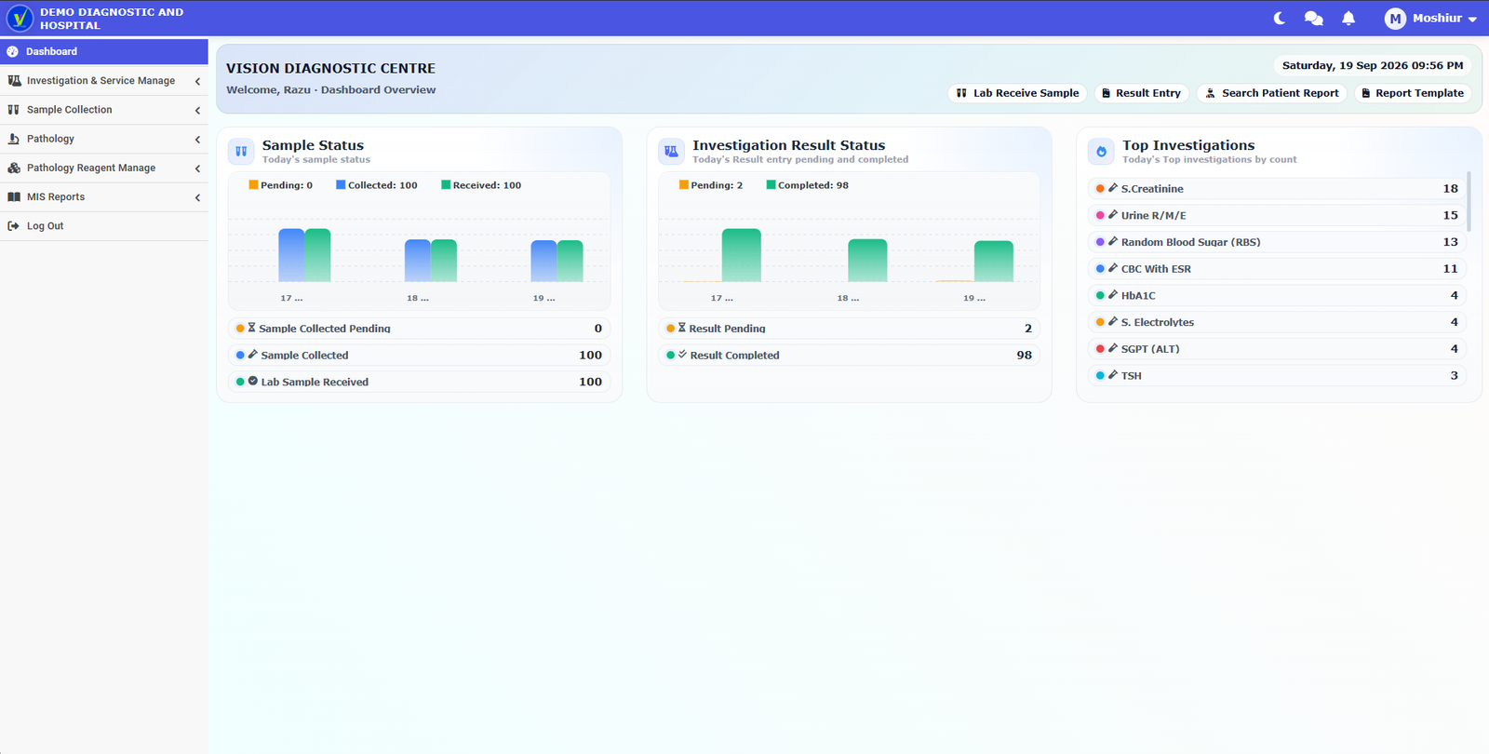Open Investigation & Service Manage menu
Viewport: 1489px width, 754px height.
click(104, 81)
